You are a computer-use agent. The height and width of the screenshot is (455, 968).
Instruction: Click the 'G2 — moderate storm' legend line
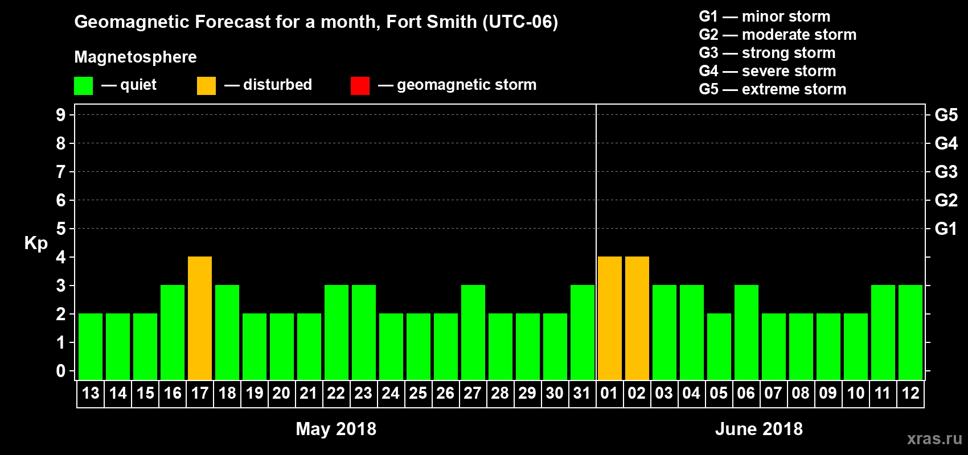point(778,35)
